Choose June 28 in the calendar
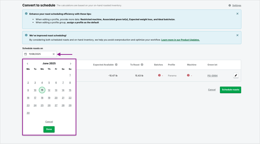Viewport: 260px width, 144px height. 63,105
